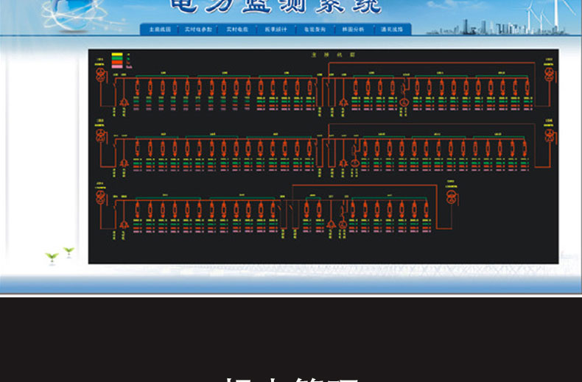Select the lower-right transformer beside bottom busbar

(452, 197)
